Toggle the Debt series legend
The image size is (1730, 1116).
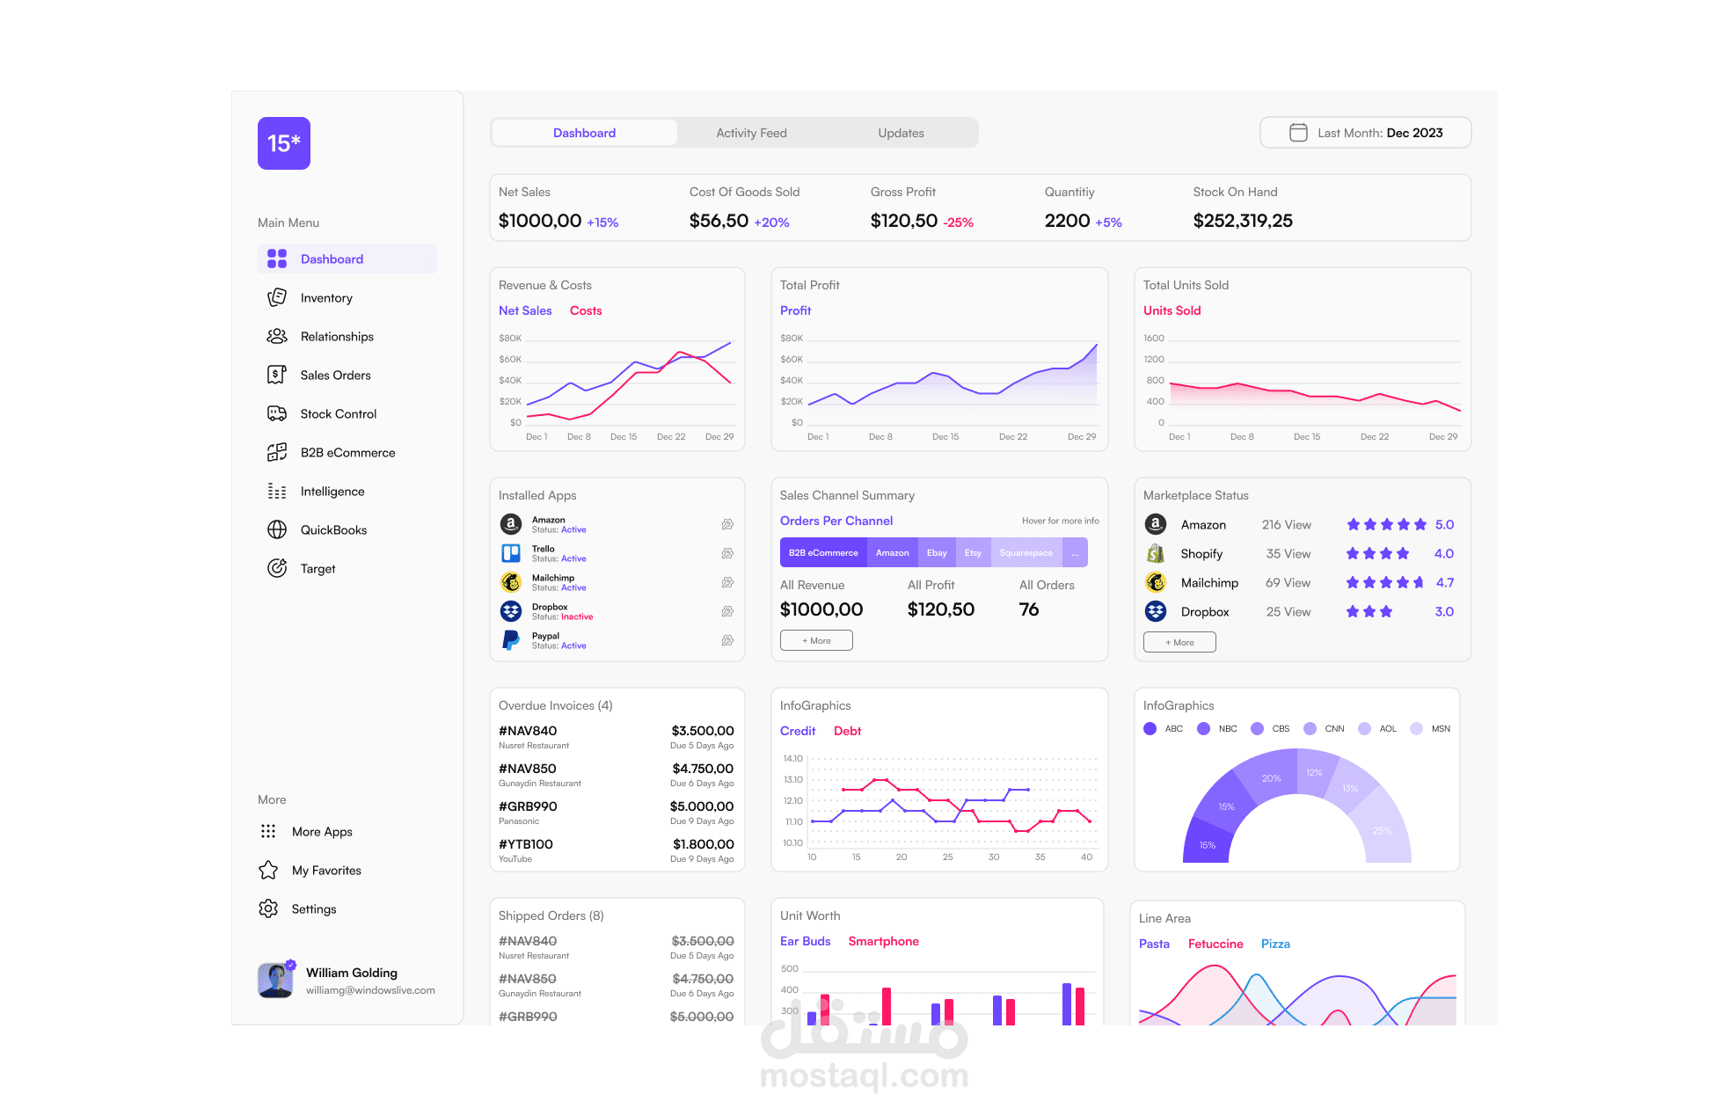tap(847, 731)
